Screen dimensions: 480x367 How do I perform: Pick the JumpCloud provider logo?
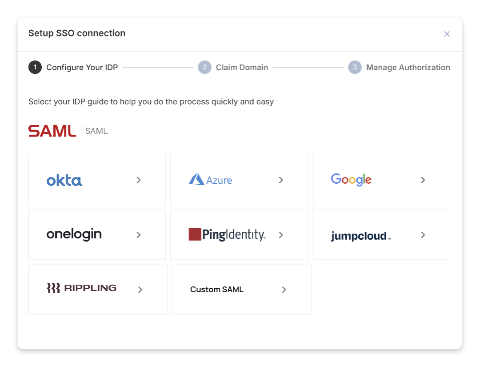click(x=360, y=235)
